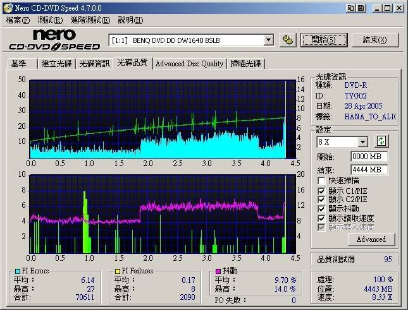Click the progress value 100 %
This screenshot has width=408, height=310.
(383, 280)
